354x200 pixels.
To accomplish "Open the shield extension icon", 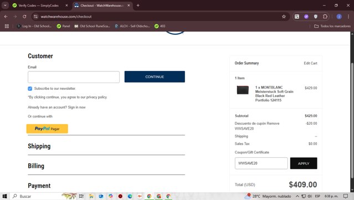I will tap(316, 17).
